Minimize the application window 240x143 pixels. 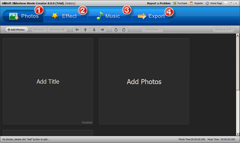(x=226, y=3)
